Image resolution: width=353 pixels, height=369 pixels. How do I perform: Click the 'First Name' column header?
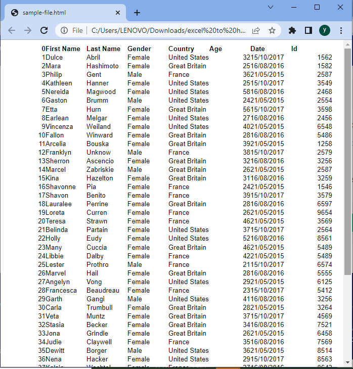coord(63,49)
